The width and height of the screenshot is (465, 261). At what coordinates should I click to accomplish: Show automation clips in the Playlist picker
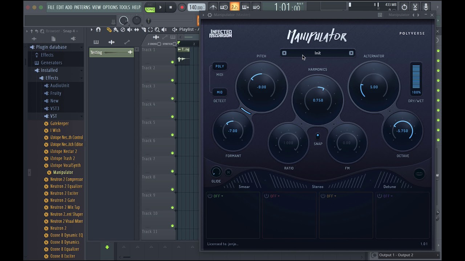point(127,42)
